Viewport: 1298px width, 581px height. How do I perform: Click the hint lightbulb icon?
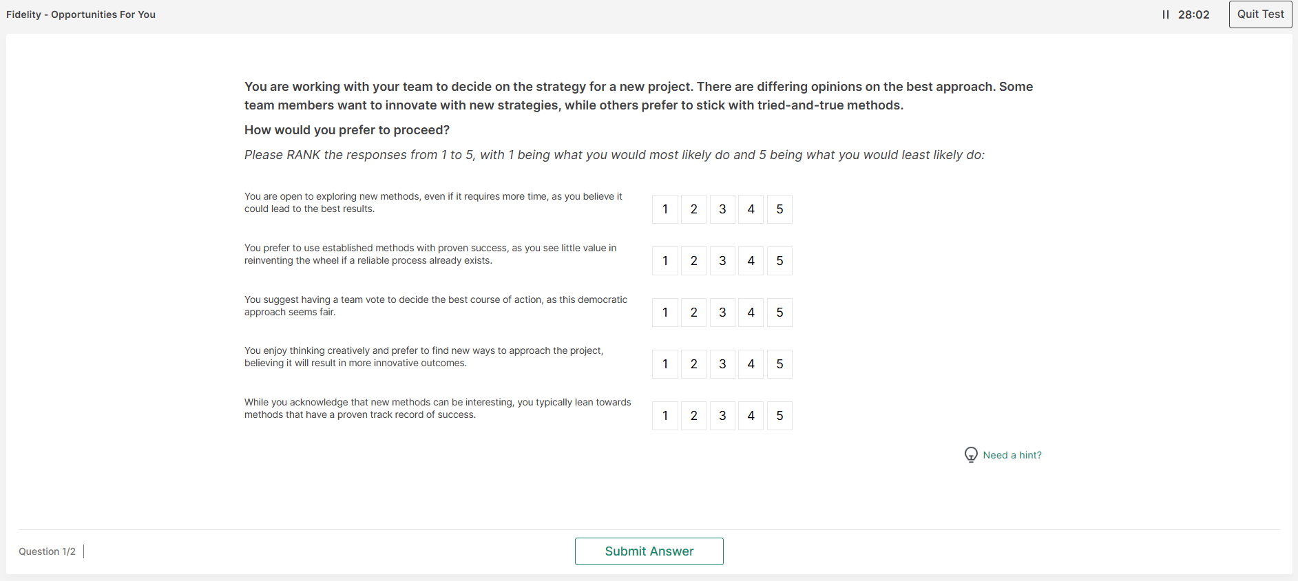point(971,455)
